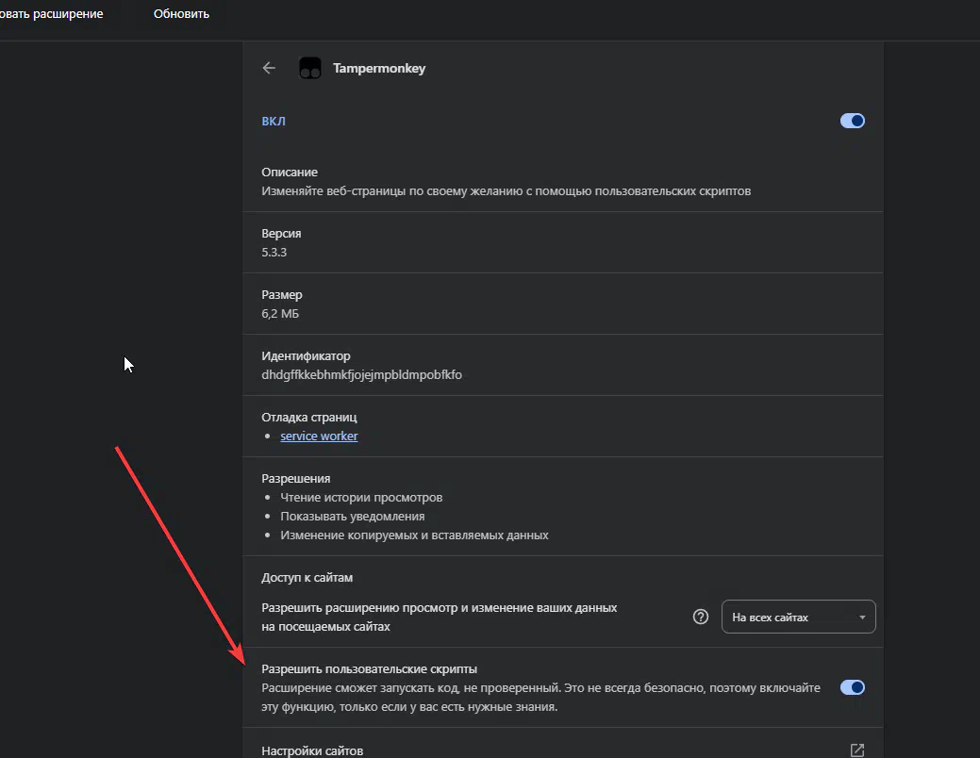Click the Tampermonkey extension logo

(x=309, y=68)
